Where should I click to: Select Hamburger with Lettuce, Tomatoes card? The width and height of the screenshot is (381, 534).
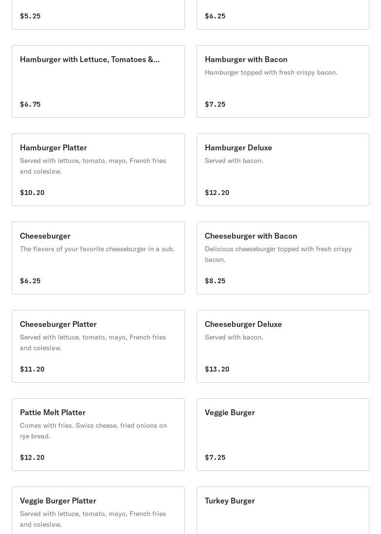coord(98,81)
